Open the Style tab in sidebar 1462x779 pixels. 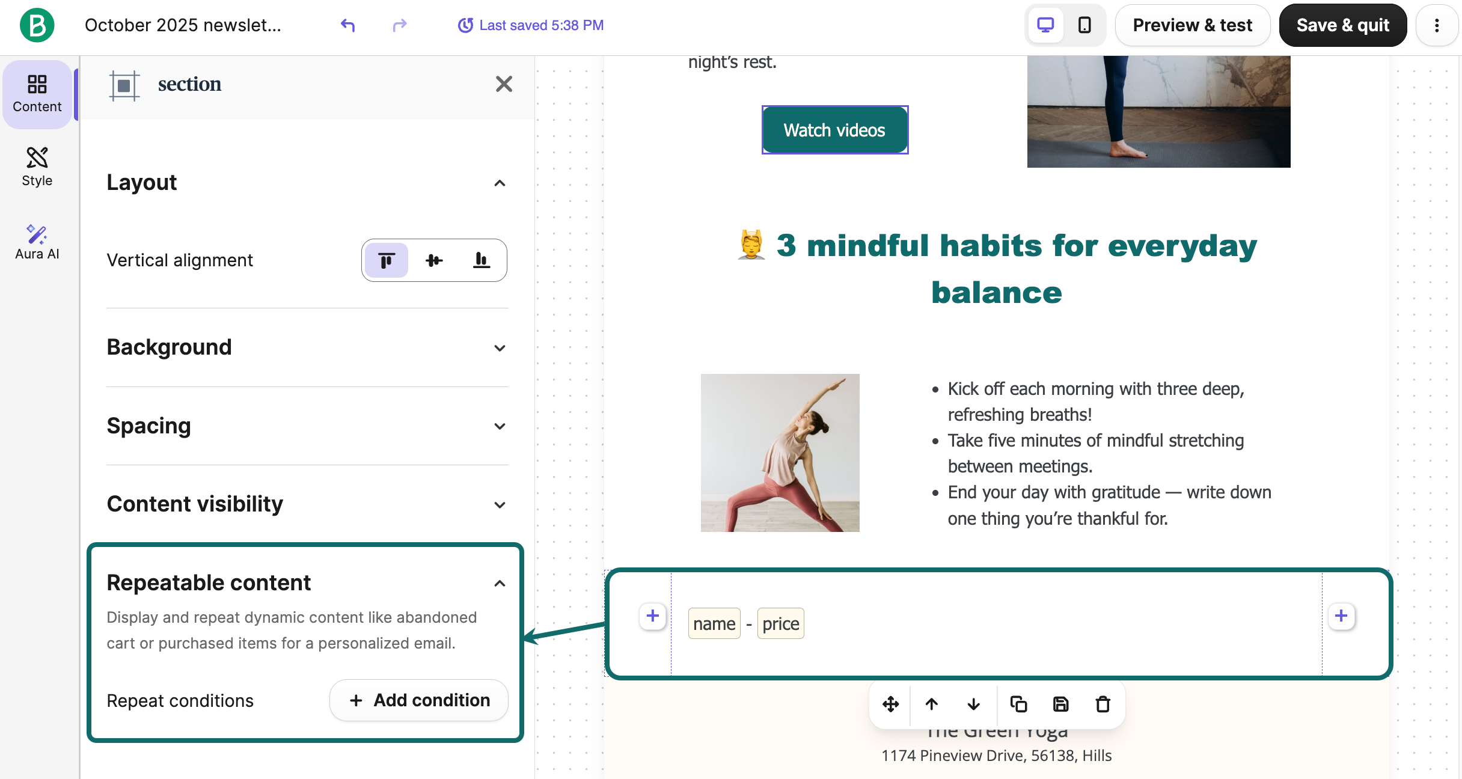(37, 167)
